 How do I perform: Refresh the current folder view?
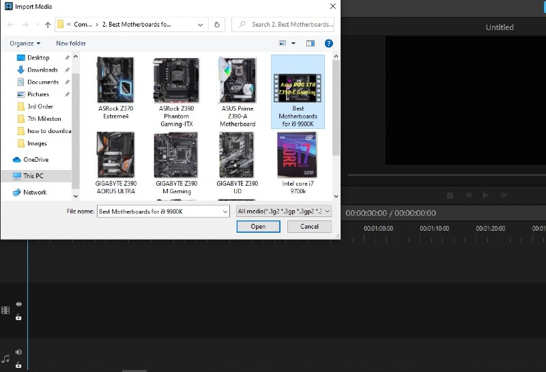[x=217, y=25]
